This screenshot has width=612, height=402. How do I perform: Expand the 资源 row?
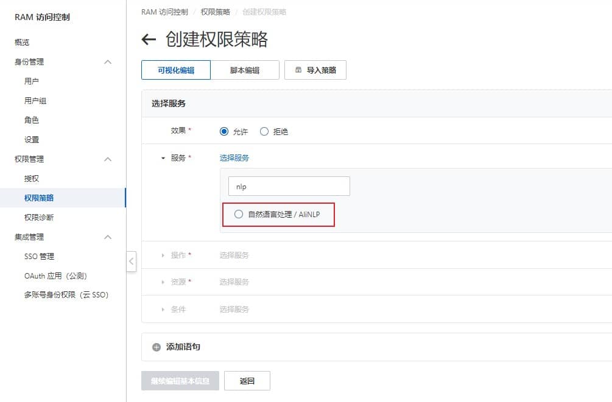point(163,282)
